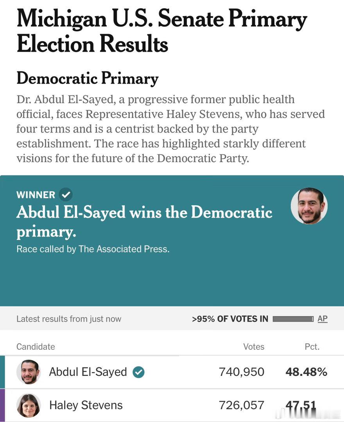Viewport: 344px width, 422px height.
Task: Select the Abdul El-Sayed candidate name
Action: 88,372
